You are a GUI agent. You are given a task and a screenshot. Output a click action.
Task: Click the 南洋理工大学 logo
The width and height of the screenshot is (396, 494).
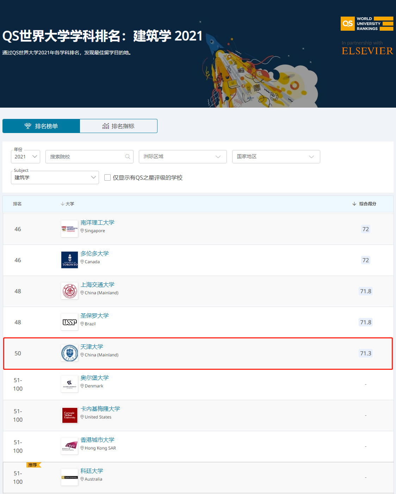click(69, 229)
